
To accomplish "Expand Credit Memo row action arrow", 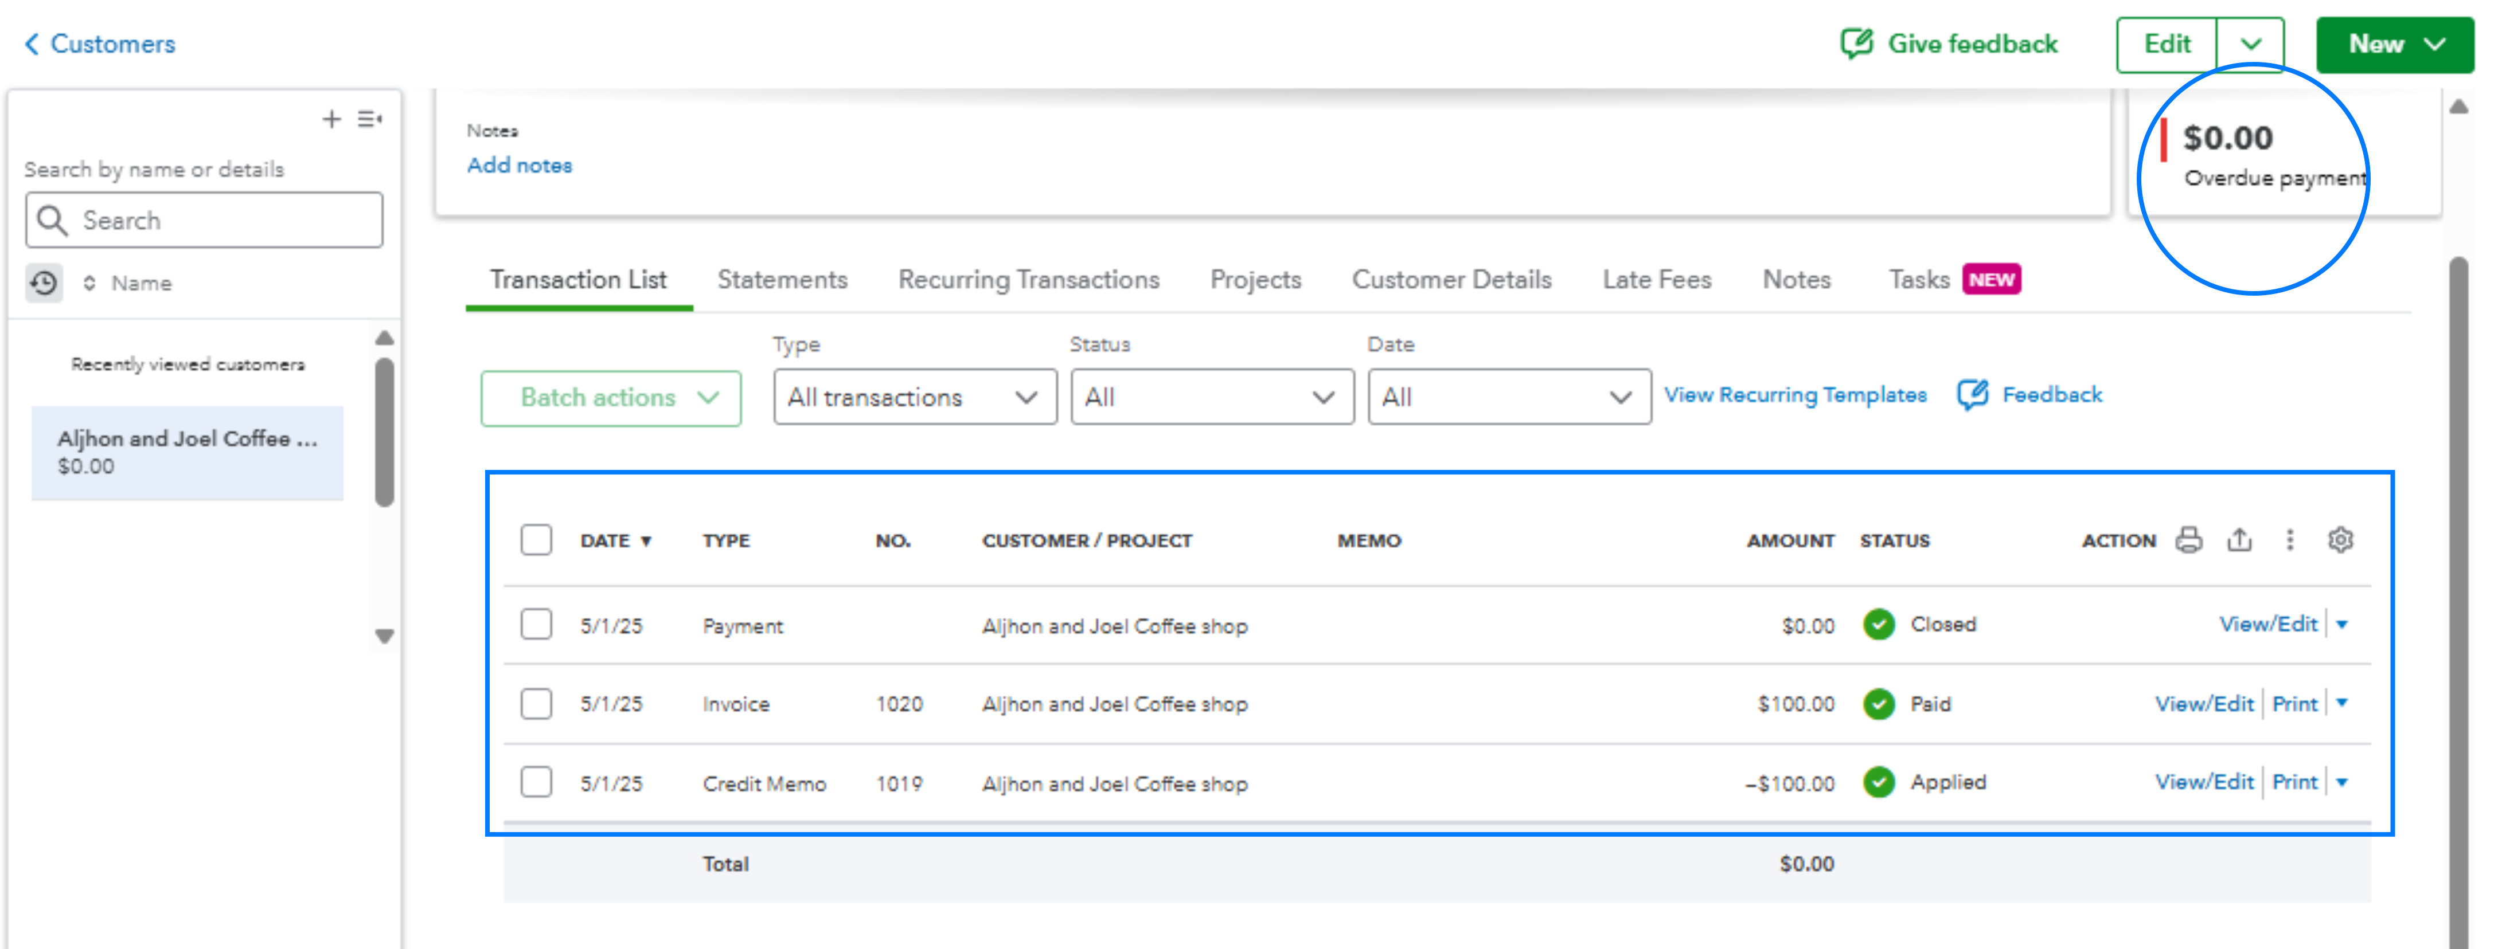I will 2342,782.
